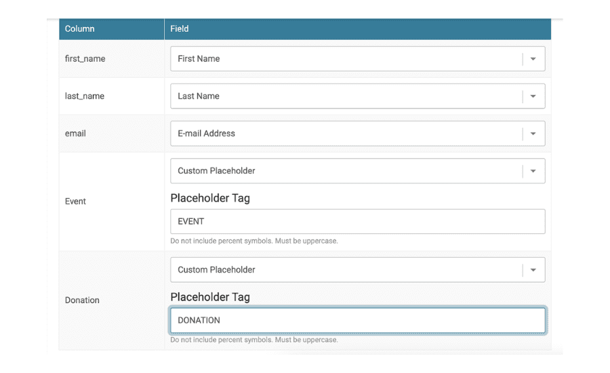The height and width of the screenshot is (373, 610).
Task: Click the arrow icon beside Last Name
Action: [x=533, y=96]
